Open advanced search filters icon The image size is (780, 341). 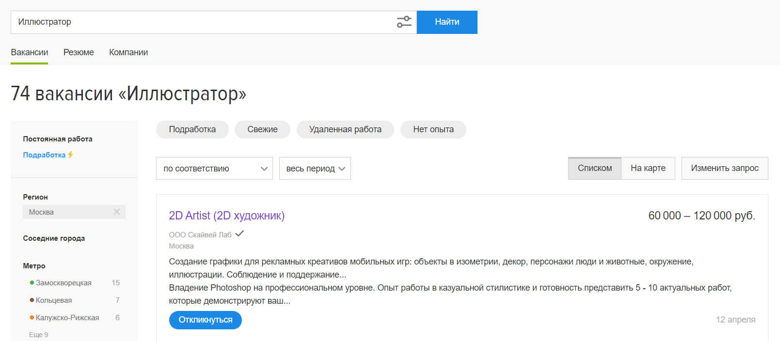404,22
